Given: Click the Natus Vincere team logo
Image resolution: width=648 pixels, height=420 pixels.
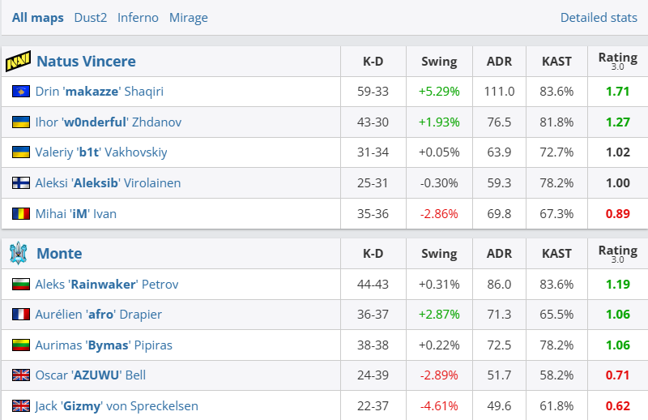Looking at the screenshot, I should [18, 62].
